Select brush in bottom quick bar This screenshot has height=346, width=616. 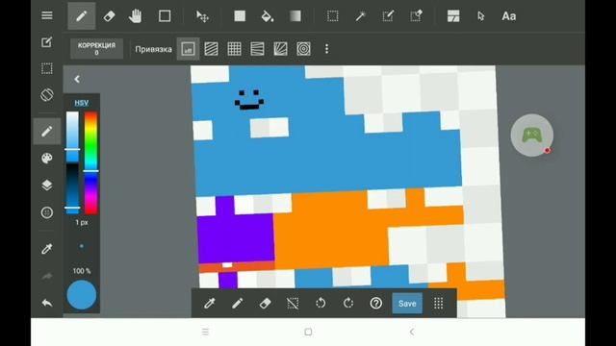click(238, 304)
